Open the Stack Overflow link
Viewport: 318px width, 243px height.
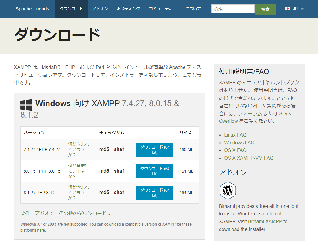click(x=255, y=117)
